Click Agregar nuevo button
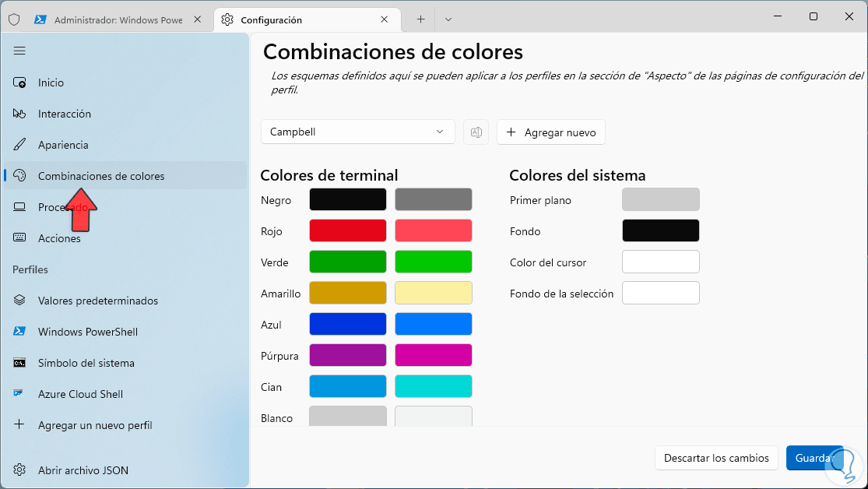 [551, 132]
